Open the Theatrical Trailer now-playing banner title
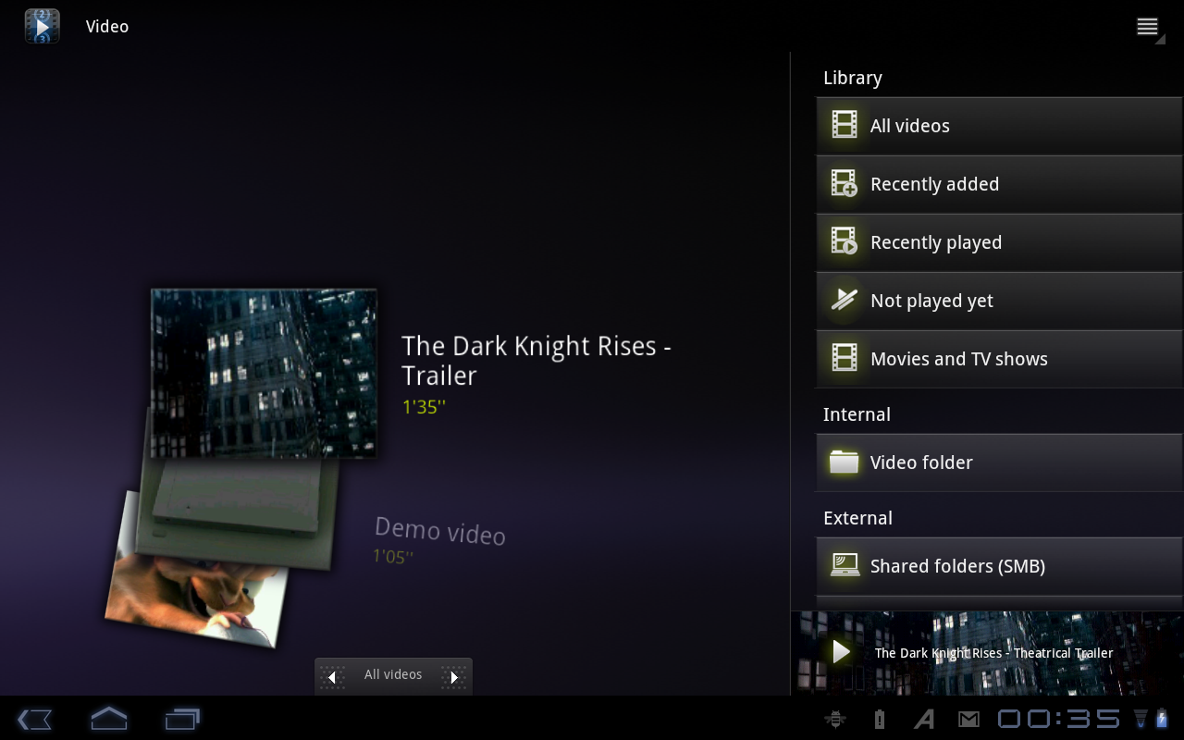 coord(993,653)
